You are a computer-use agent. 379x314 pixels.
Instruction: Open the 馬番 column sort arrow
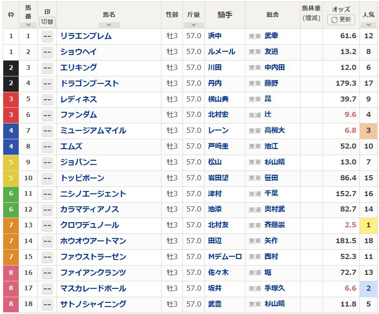click(28, 25)
